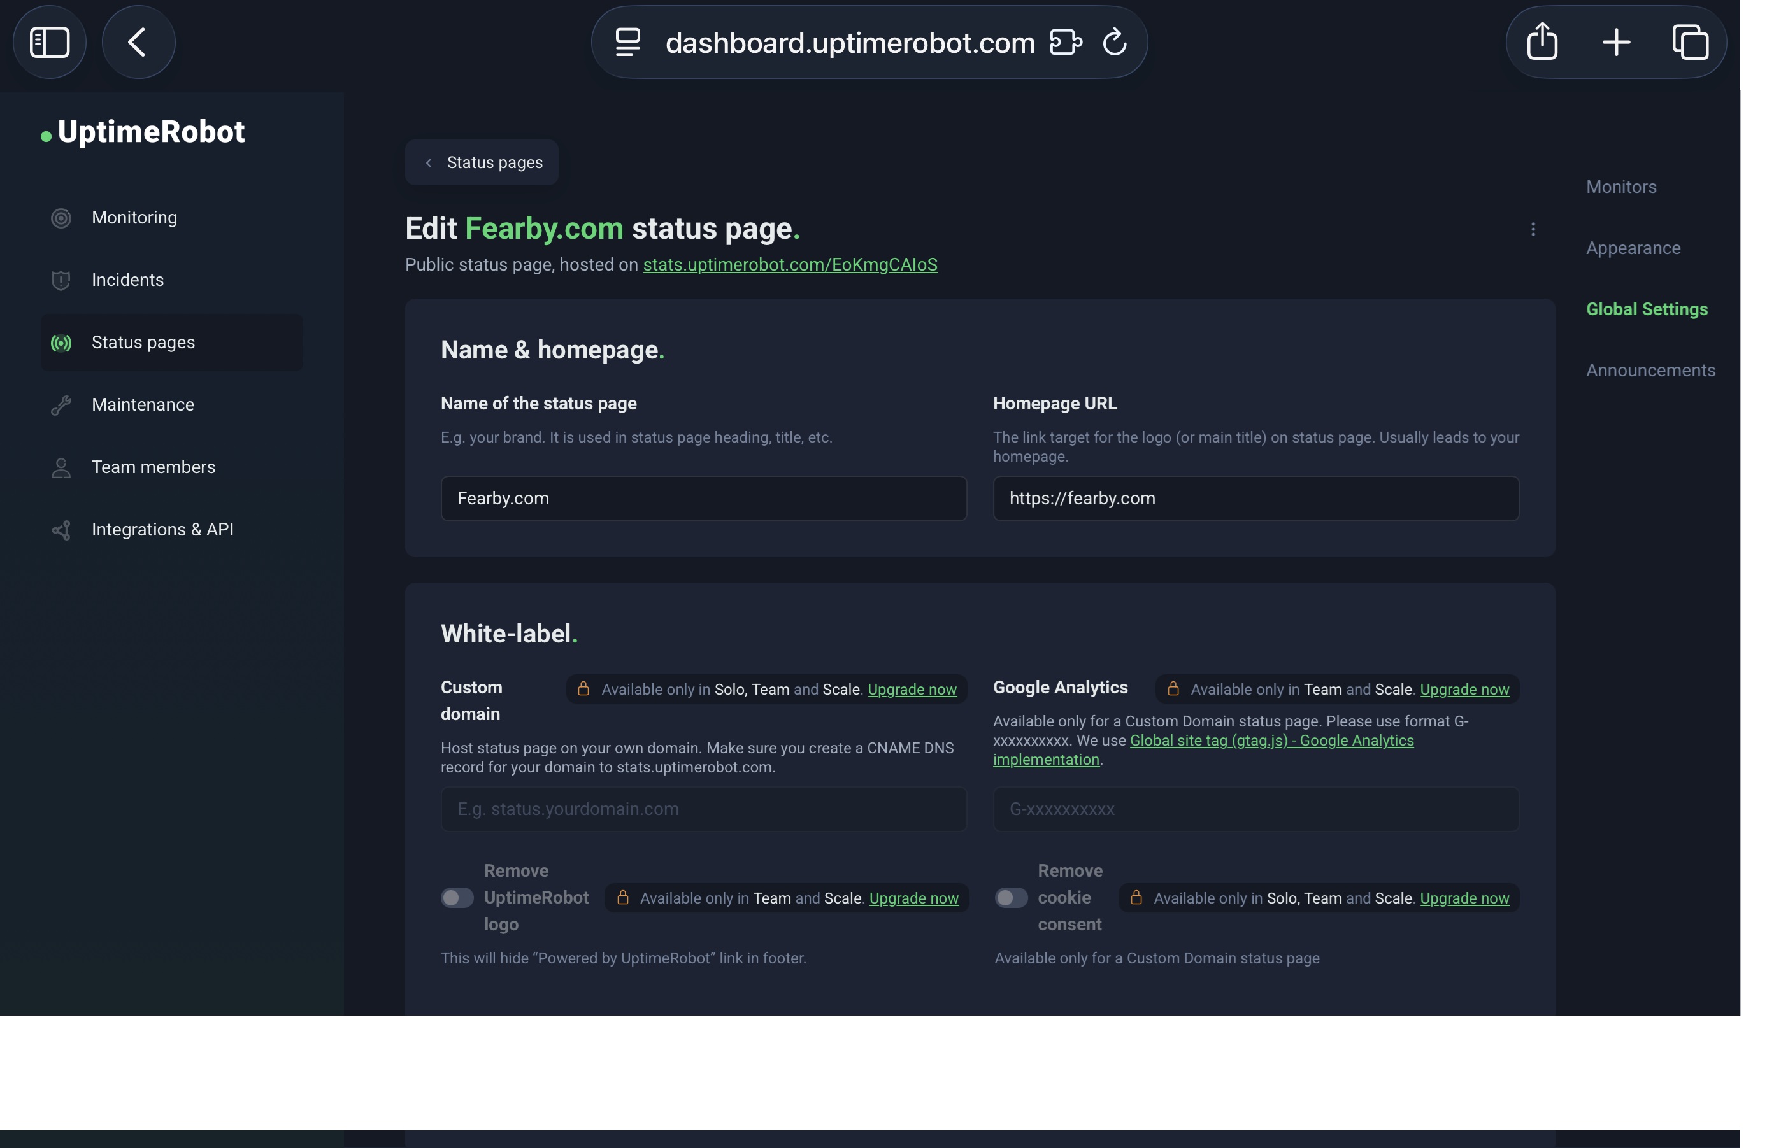1767x1148 pixels.
Task: Click the lock icon next to Custom domain
Action: 583,689
